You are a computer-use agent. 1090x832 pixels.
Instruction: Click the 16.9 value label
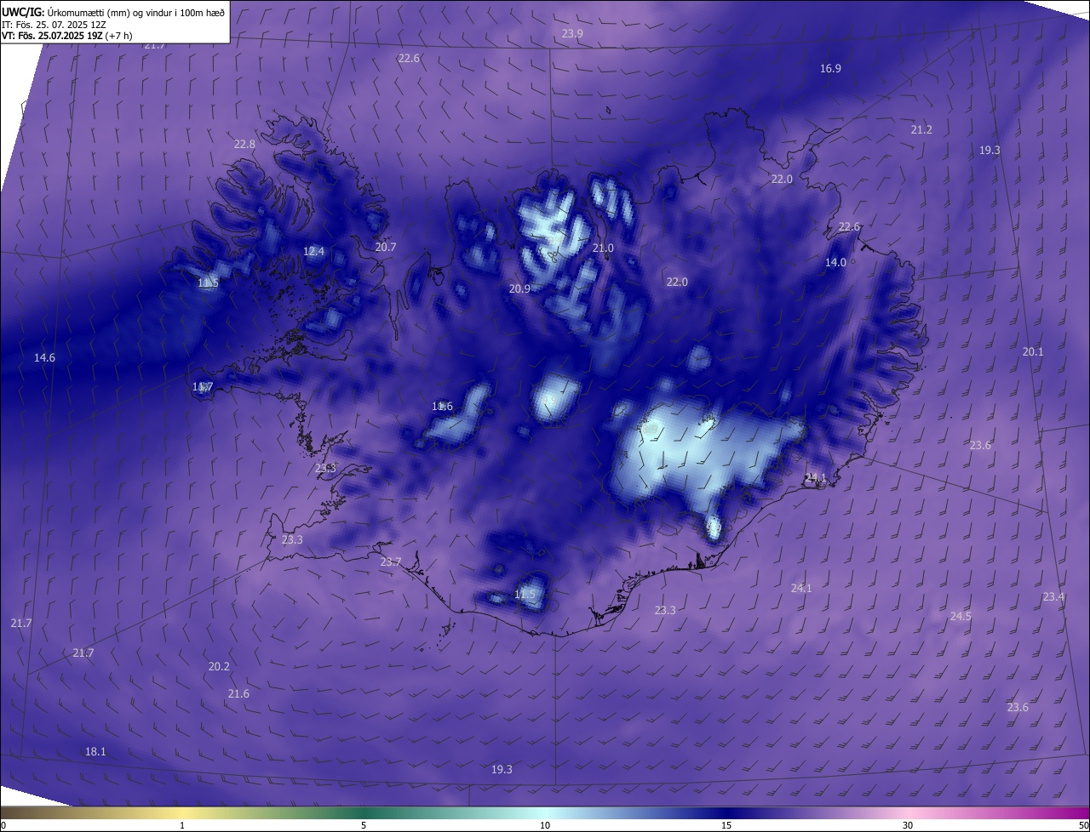coord(830,68)
